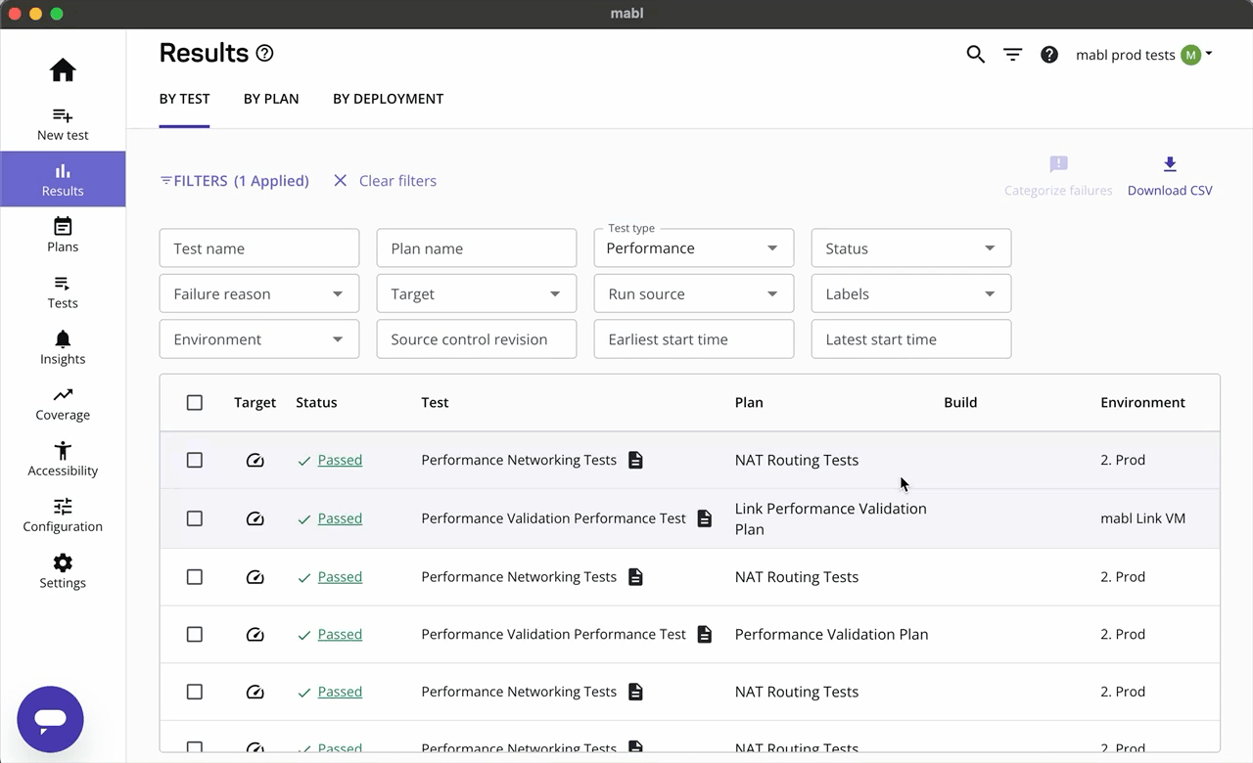The height and width of the screenshot is (763, 1253).
Task: Toggle the select-all checkbox in table header
Action: pos(195,403)
